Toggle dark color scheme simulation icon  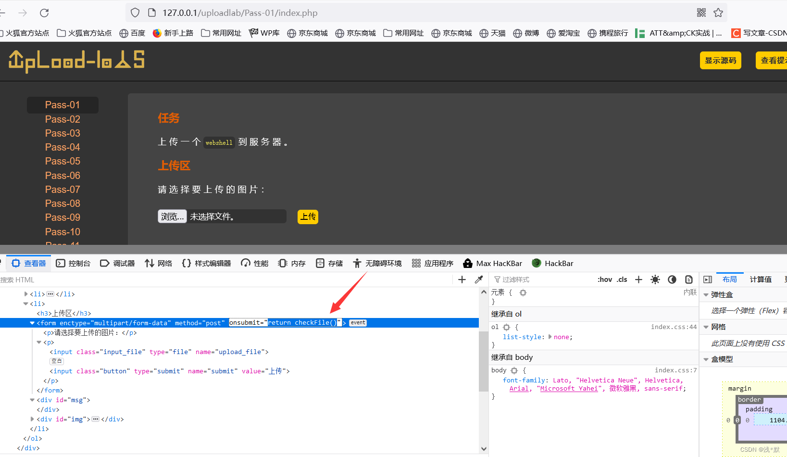[672, 279]
